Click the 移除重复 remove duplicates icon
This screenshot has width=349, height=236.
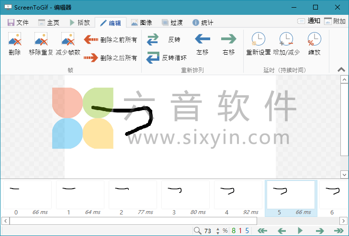coord(41,39)
